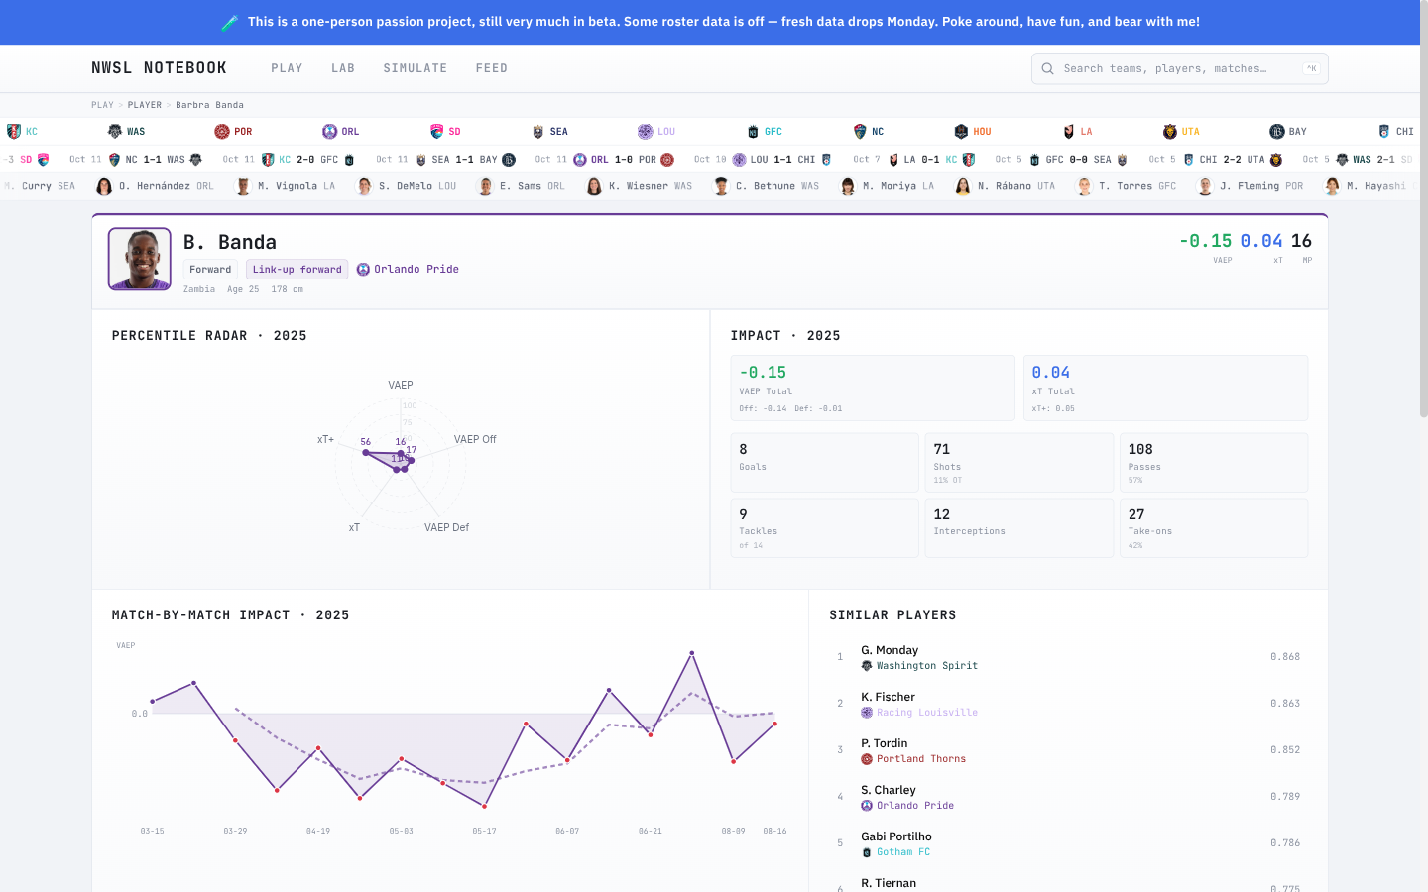Click the San Diego Wave crest in the ticker
The width and height of the screenshot is (1428, 892).
tap(436, 131)
